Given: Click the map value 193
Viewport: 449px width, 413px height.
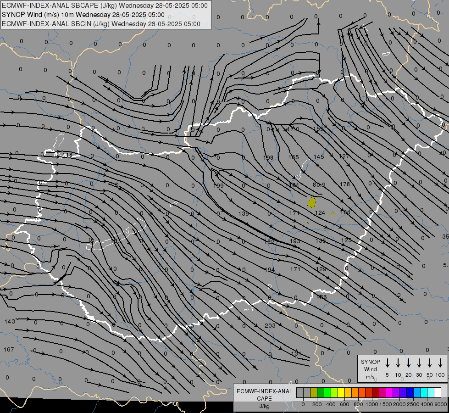Looking at the screenshot, I should tap(294, 241).
